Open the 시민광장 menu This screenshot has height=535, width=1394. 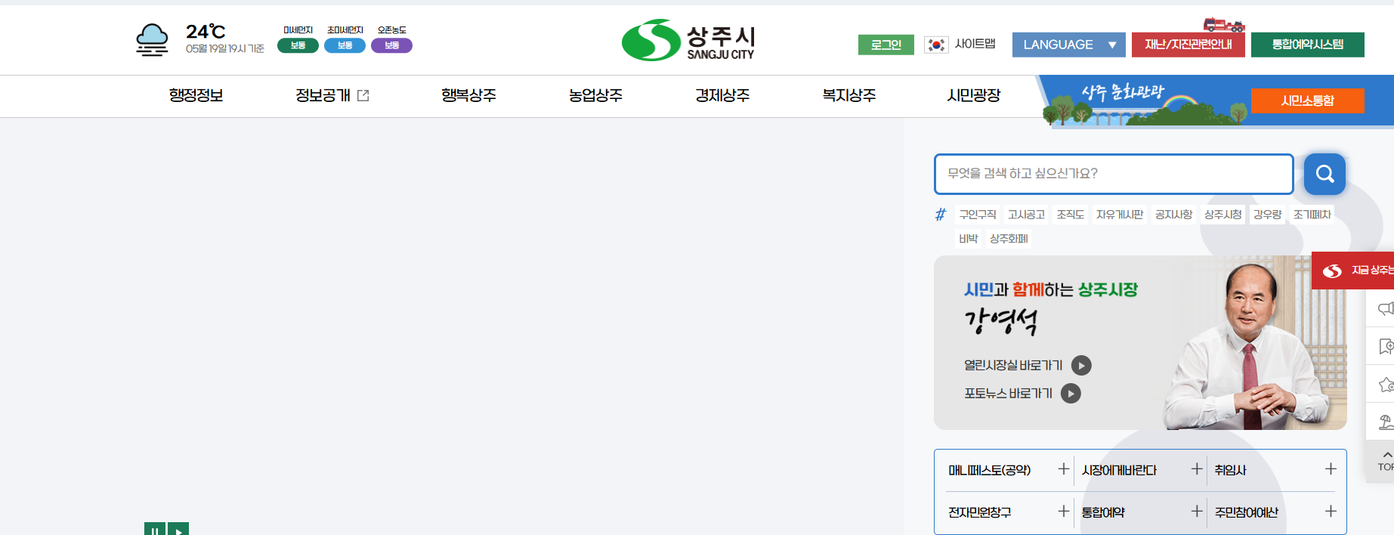pos(974,95)
